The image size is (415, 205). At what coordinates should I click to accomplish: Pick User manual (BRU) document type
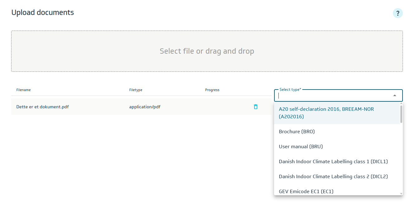coord(301,147)
